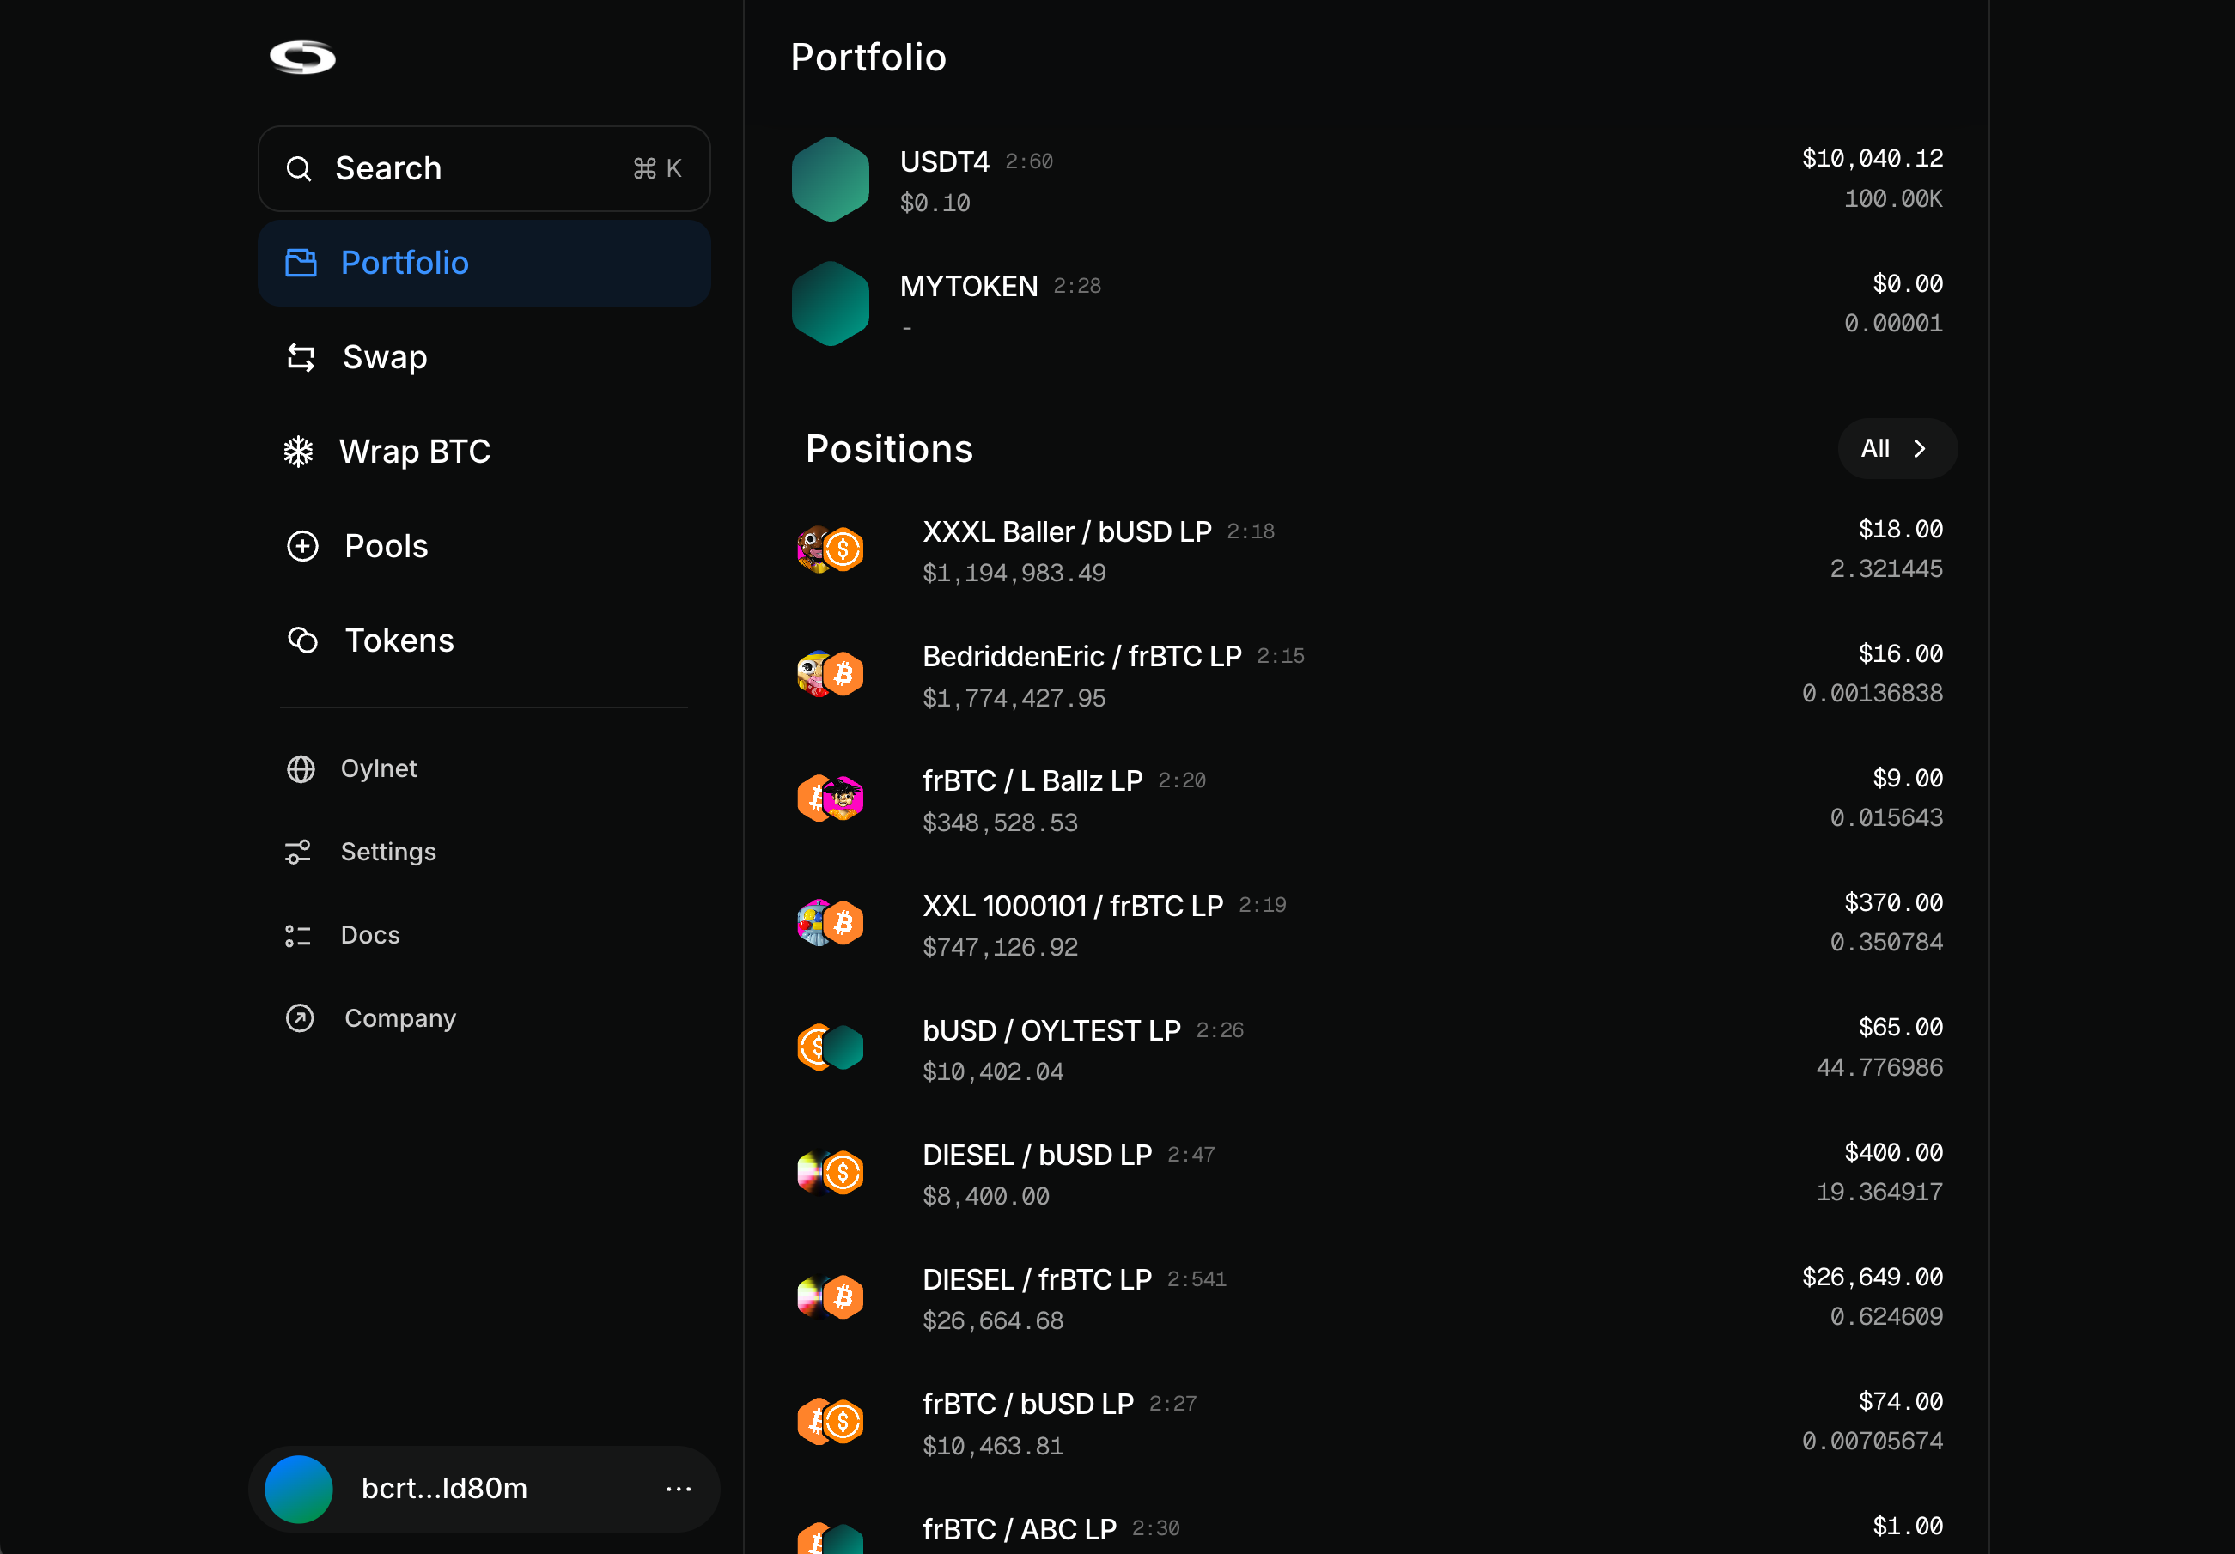This screenshot has height=1554, width=2235.
Task: Click frBTC / bUSD pair icon
Action: coord(831,1422)
